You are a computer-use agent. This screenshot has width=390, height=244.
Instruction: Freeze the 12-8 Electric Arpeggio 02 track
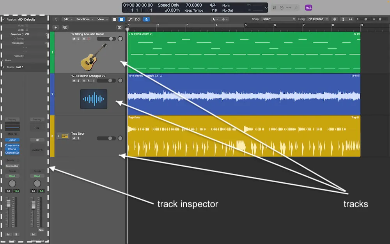[84, 80]
